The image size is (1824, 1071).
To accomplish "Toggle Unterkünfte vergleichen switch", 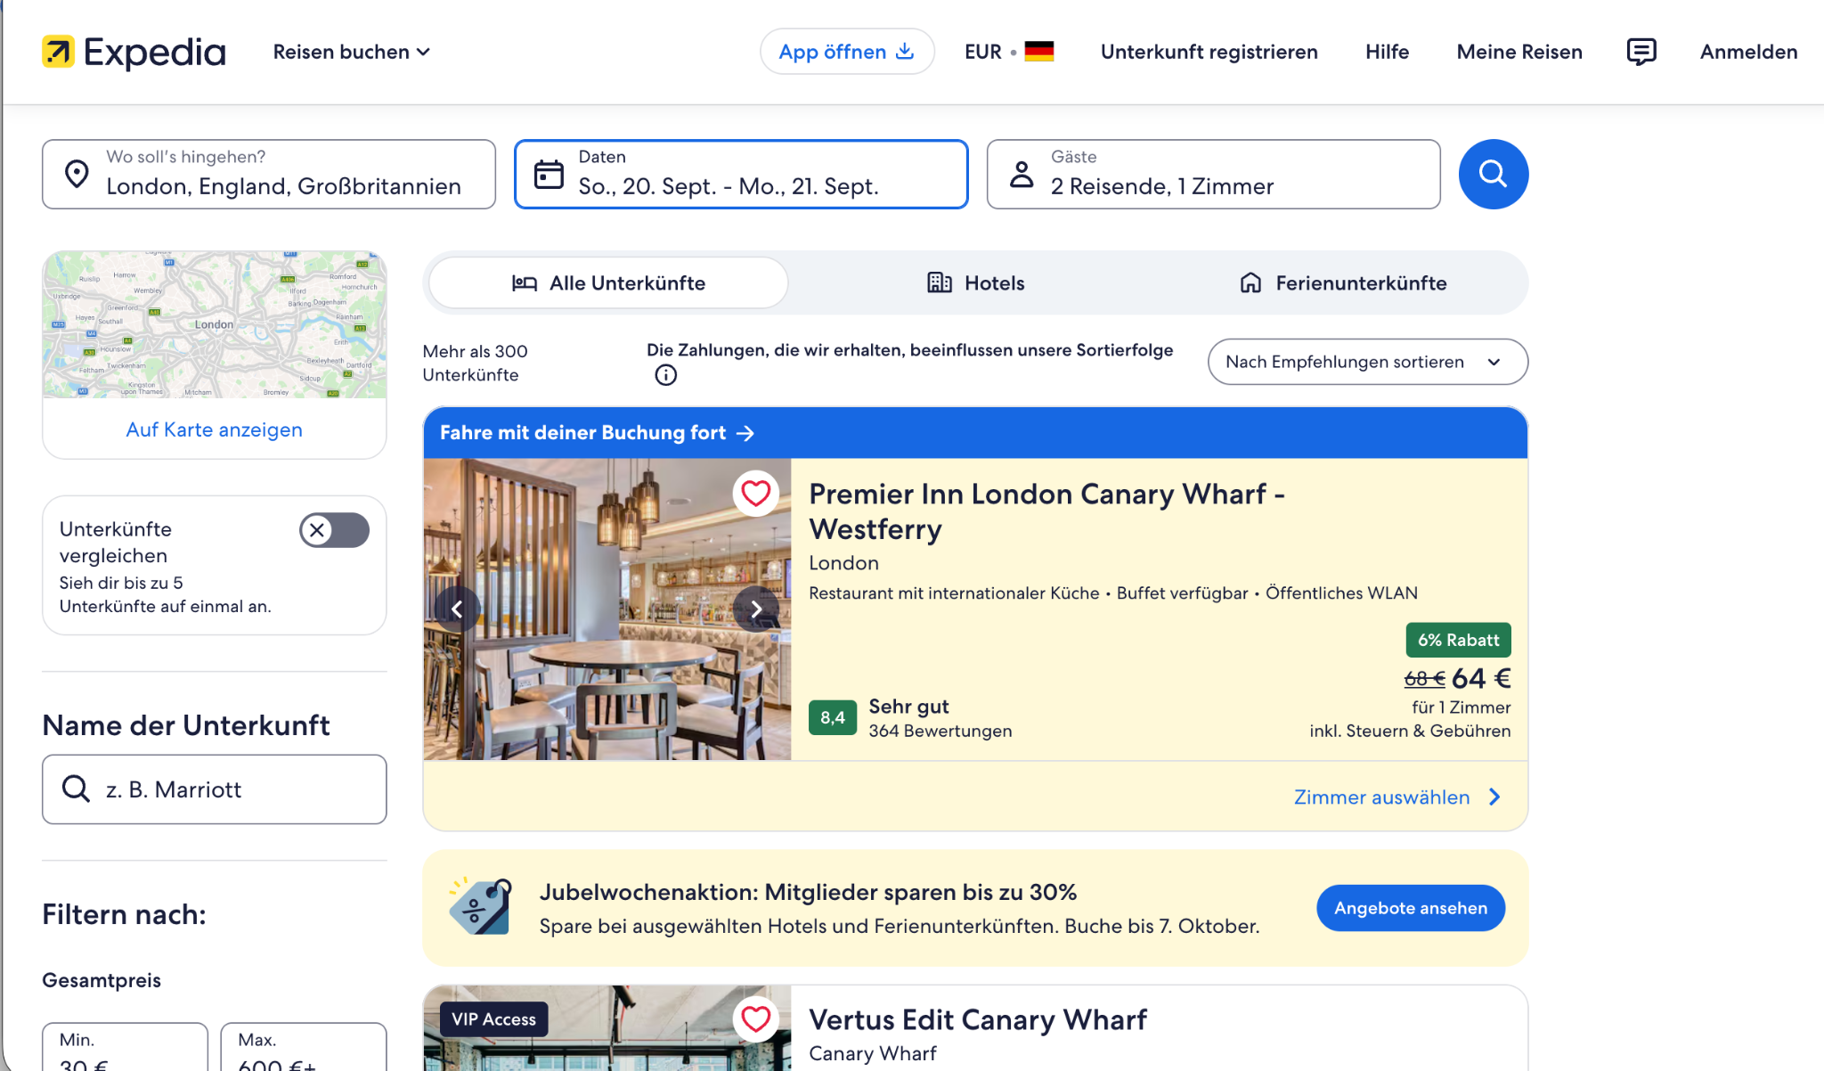I will pyautogui.click(x=334, y=530).
